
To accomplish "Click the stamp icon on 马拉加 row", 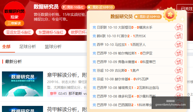I will (x=179, y=44).
